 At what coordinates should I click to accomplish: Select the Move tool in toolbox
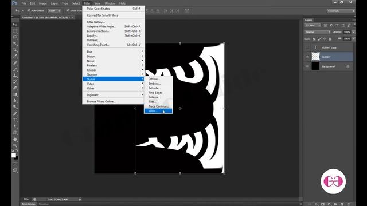(x=15, y=25)
